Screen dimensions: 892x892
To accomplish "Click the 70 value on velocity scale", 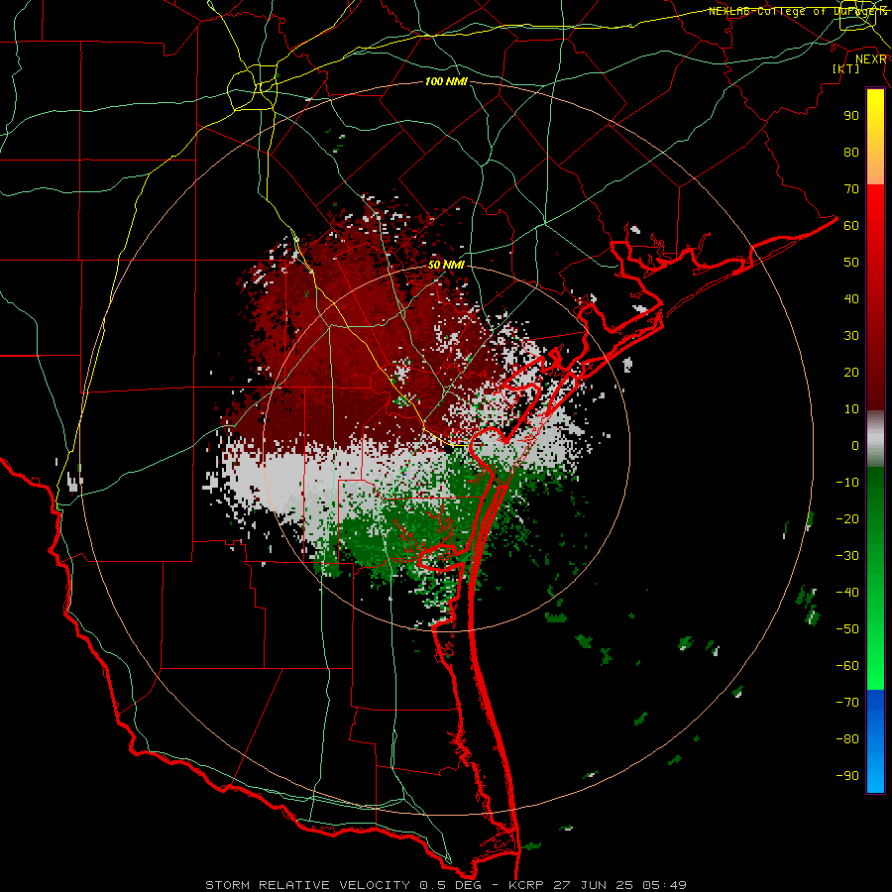I will click(851, 189).
